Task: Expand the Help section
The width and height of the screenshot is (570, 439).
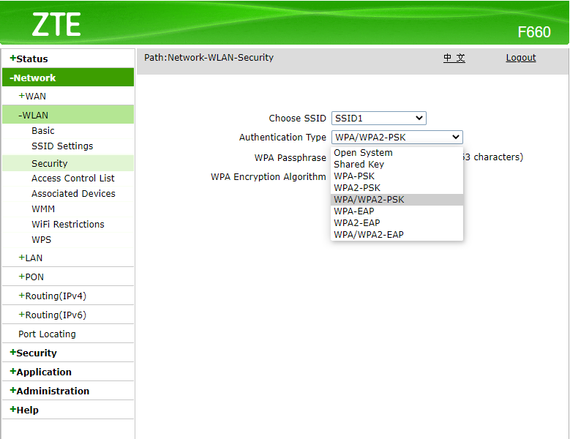Action: pyautogui.click(x=24, y=410)
